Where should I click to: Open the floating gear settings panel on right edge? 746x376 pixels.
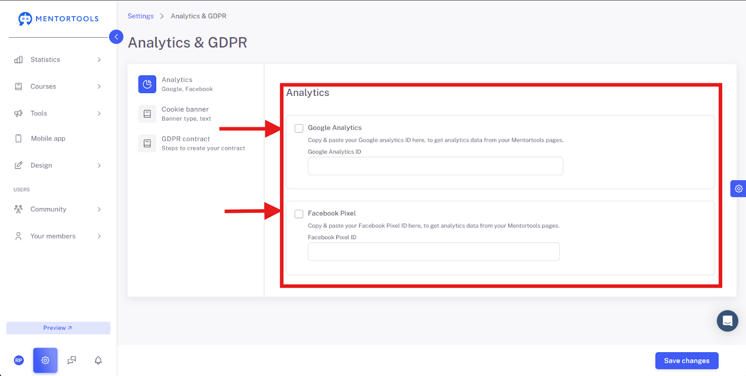[739, 188]
